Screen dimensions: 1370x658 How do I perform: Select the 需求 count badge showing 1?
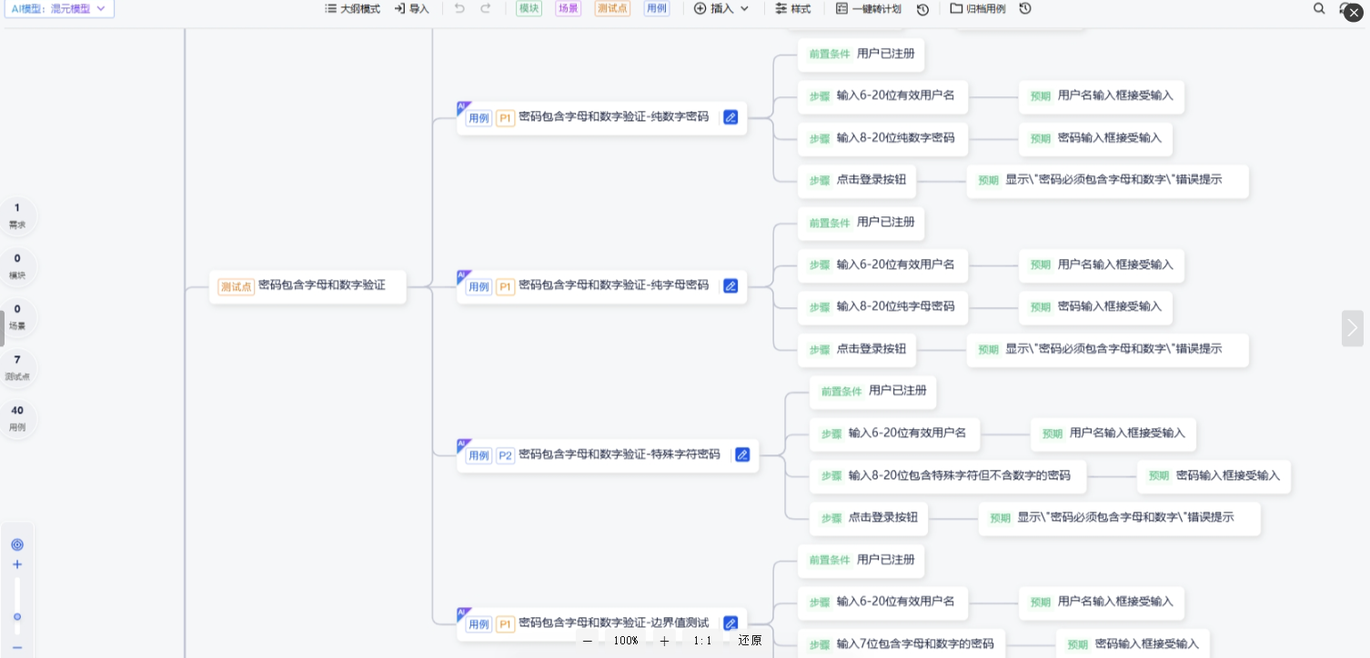click(17, 215)
